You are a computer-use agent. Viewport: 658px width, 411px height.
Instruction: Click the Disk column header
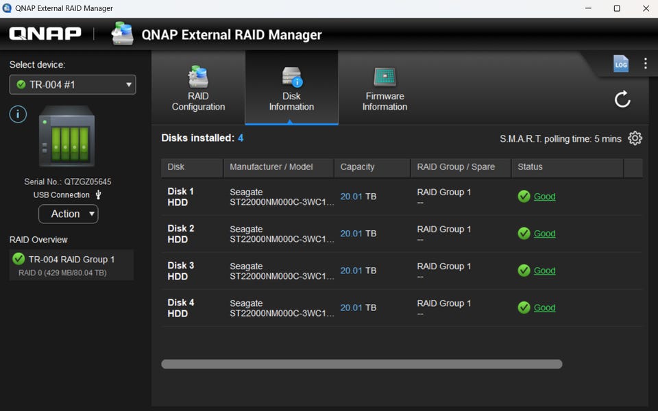pos(192,167)
